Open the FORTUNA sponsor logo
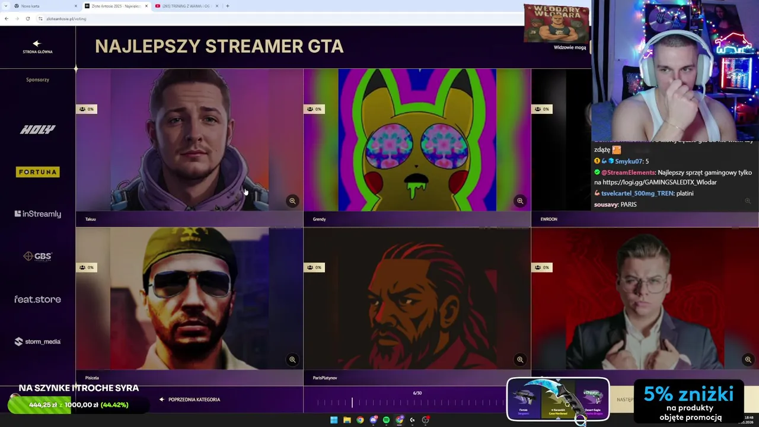This screenshot has height=427, width=759. [x=37, y=172]
